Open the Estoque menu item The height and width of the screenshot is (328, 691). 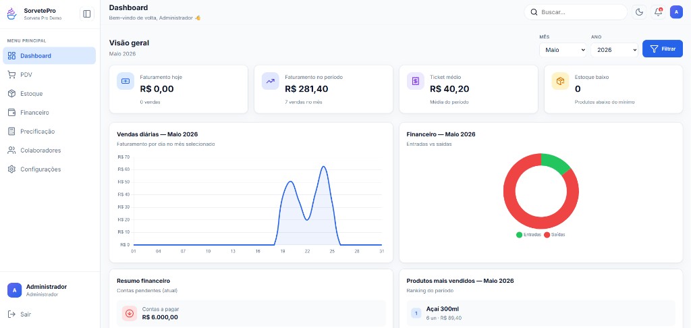(x=49, y=94)
